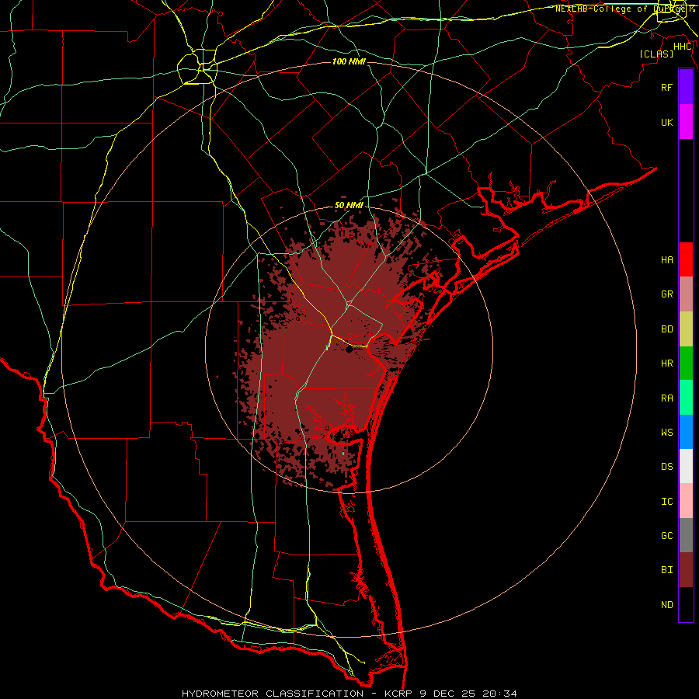
Task: Click the RF purple legend swatch
Action: point(686,87)
